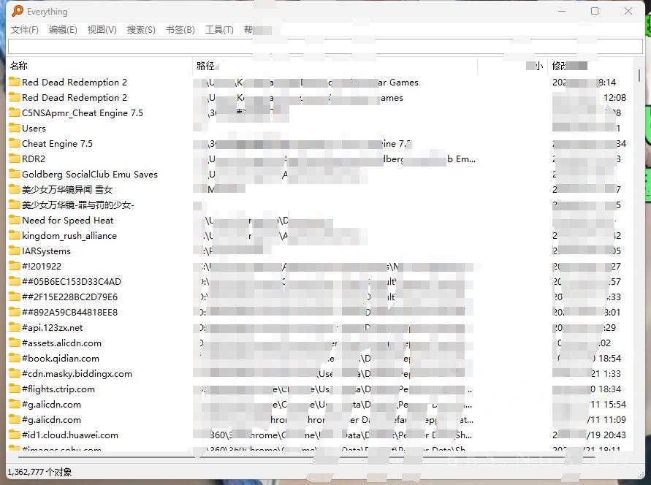The width and height of the screenshot is (651, 485).
Task: Minimize the Everything window
Action: coord(561,11)
